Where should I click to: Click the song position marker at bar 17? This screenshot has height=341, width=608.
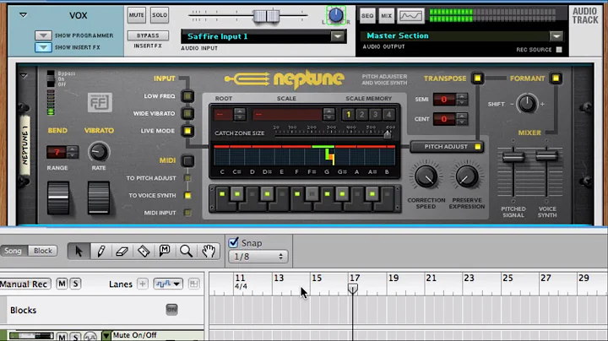[x=353, y=289]
